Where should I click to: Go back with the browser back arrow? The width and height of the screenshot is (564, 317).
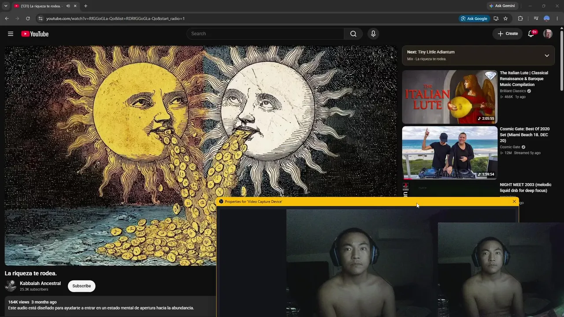[7, 18]
